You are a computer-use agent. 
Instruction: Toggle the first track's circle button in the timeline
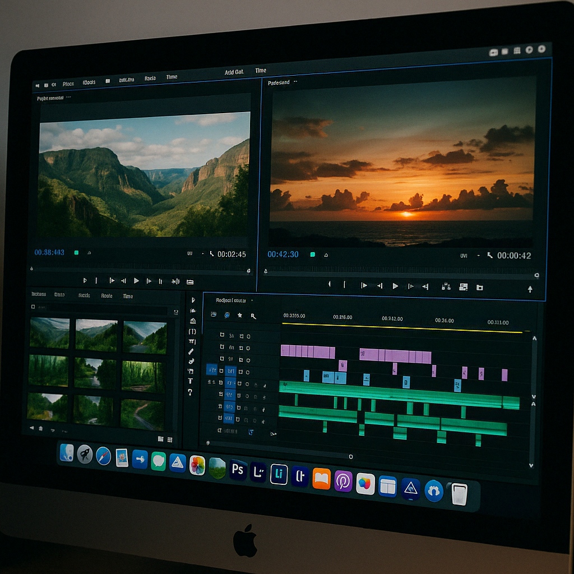click(248, 335)
